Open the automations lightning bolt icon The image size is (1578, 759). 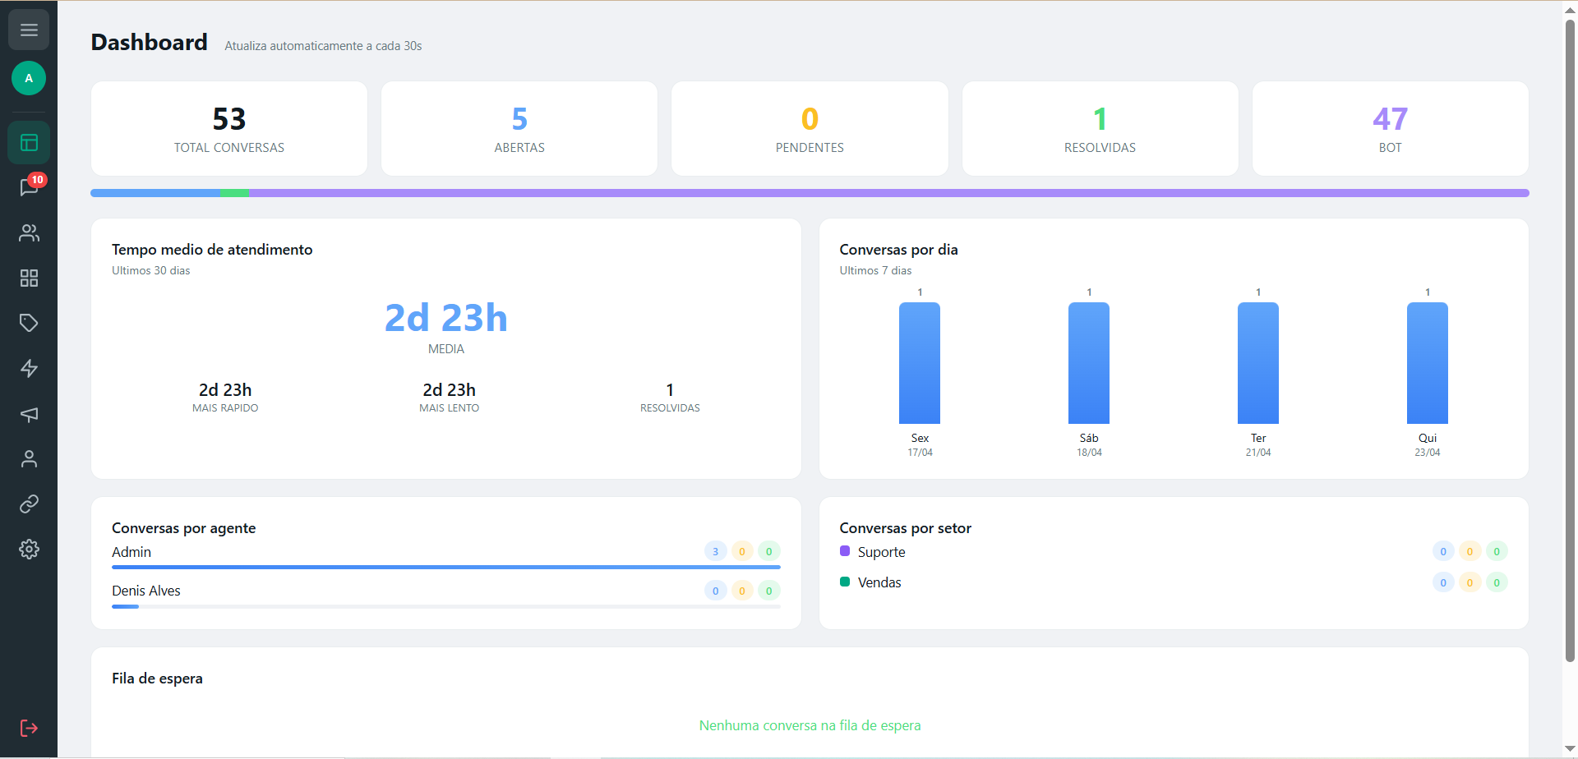click(30, 368)
